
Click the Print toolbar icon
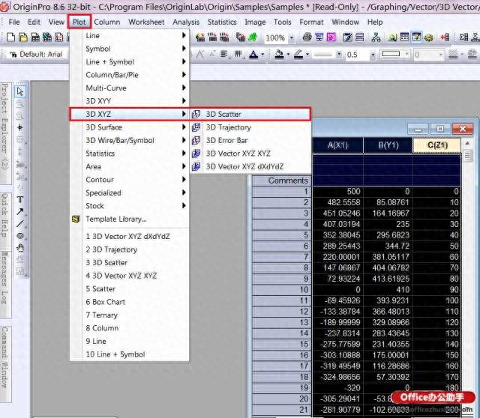tap(307, 37)
